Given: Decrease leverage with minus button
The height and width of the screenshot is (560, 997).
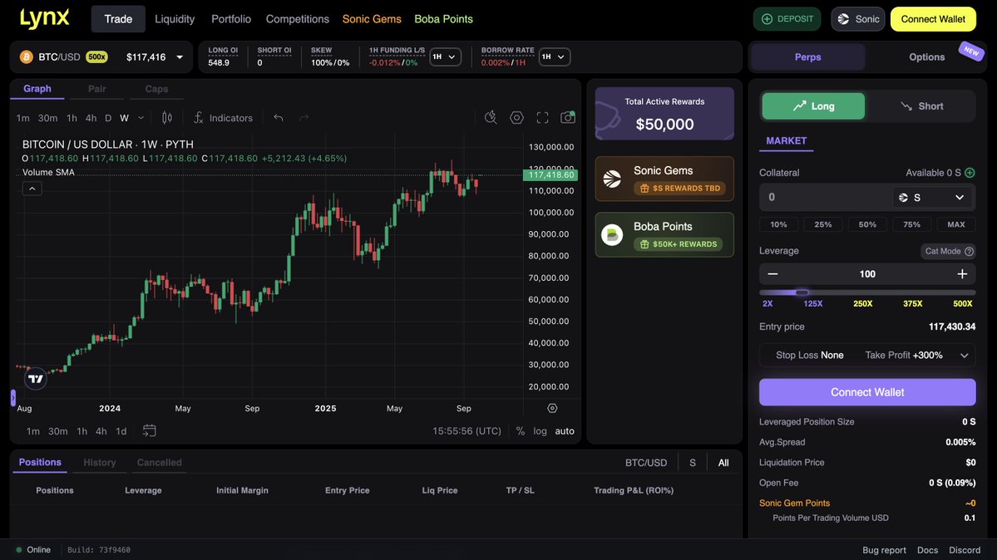Looking at the screenshot, I should [772, 274].
